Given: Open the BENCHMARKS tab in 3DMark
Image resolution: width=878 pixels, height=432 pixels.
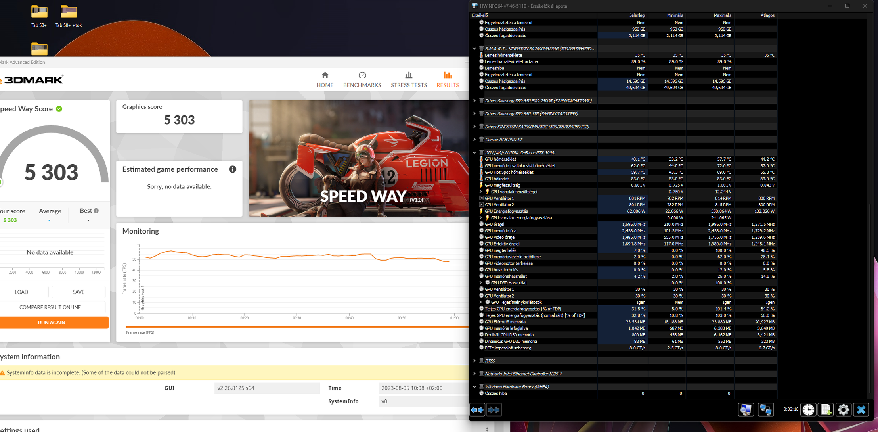Looking at the screenshot, I should [362, 80].
